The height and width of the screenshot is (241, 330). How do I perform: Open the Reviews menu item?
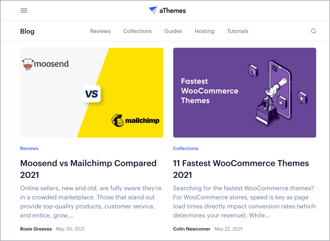100,31
